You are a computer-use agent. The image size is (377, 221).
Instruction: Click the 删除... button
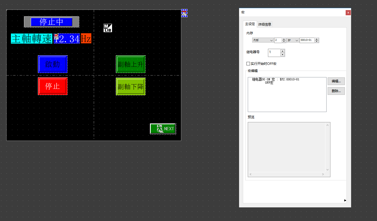click(x=336, y=91)
